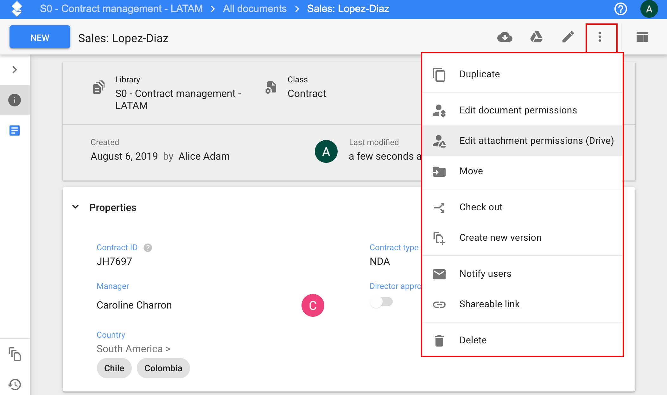Click the pencil edit icon
The height and width of the screenshot is (395, 667).
point(568,37)
